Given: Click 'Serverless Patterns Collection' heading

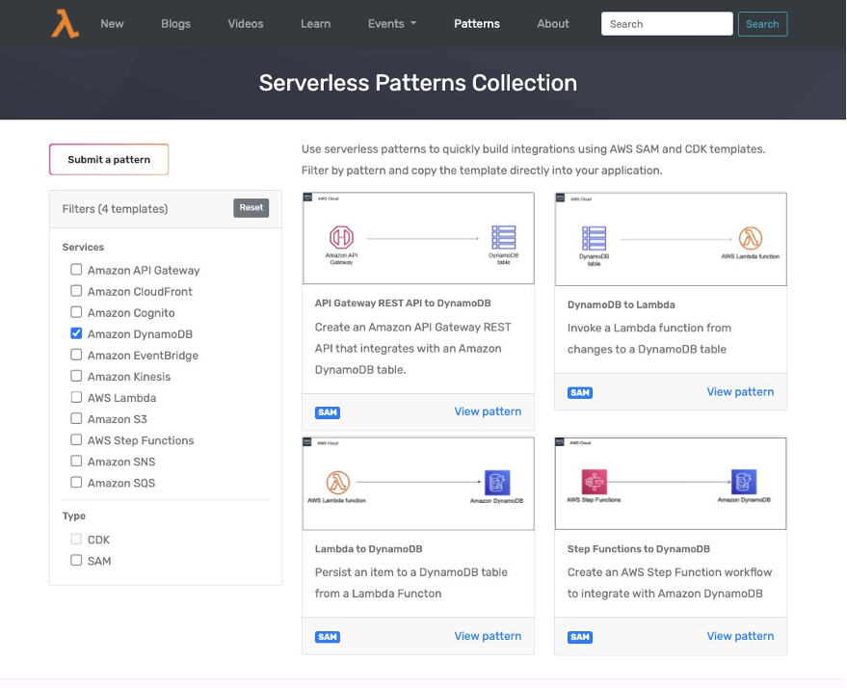Looking at the screenshot, I should (417, 83).
